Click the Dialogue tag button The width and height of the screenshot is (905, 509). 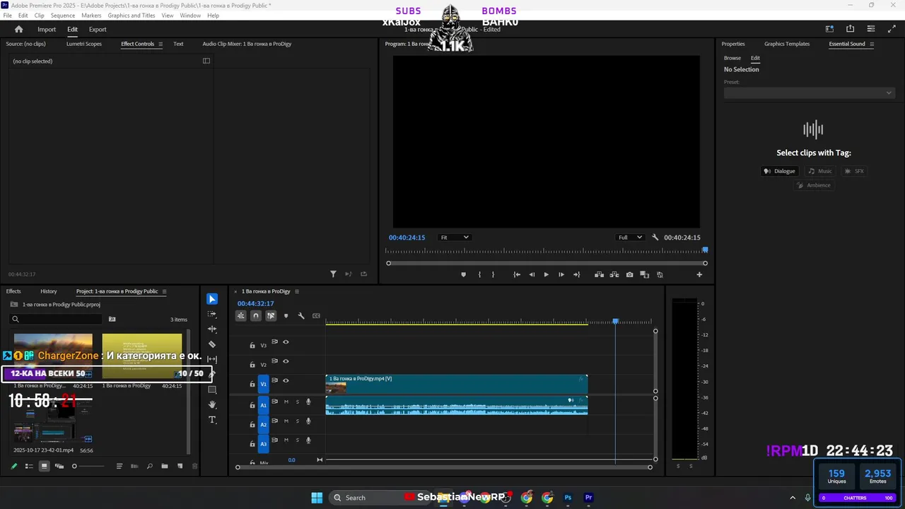pyautogui.click(x=780, y=171)
